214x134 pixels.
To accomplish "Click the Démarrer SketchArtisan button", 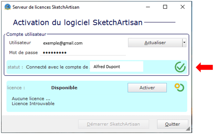I will click(x=113, y=124).
